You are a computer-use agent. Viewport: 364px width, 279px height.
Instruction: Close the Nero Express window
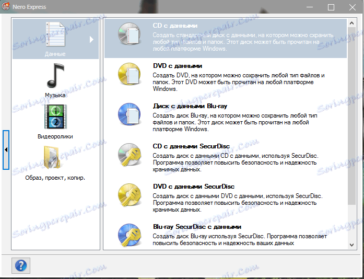pos(353,7)
